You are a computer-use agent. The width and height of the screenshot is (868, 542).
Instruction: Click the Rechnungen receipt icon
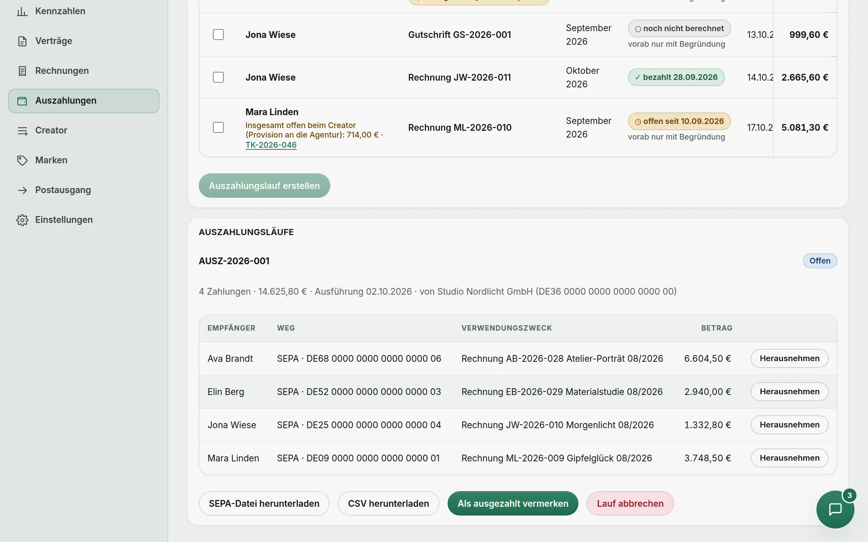point(22,71)
